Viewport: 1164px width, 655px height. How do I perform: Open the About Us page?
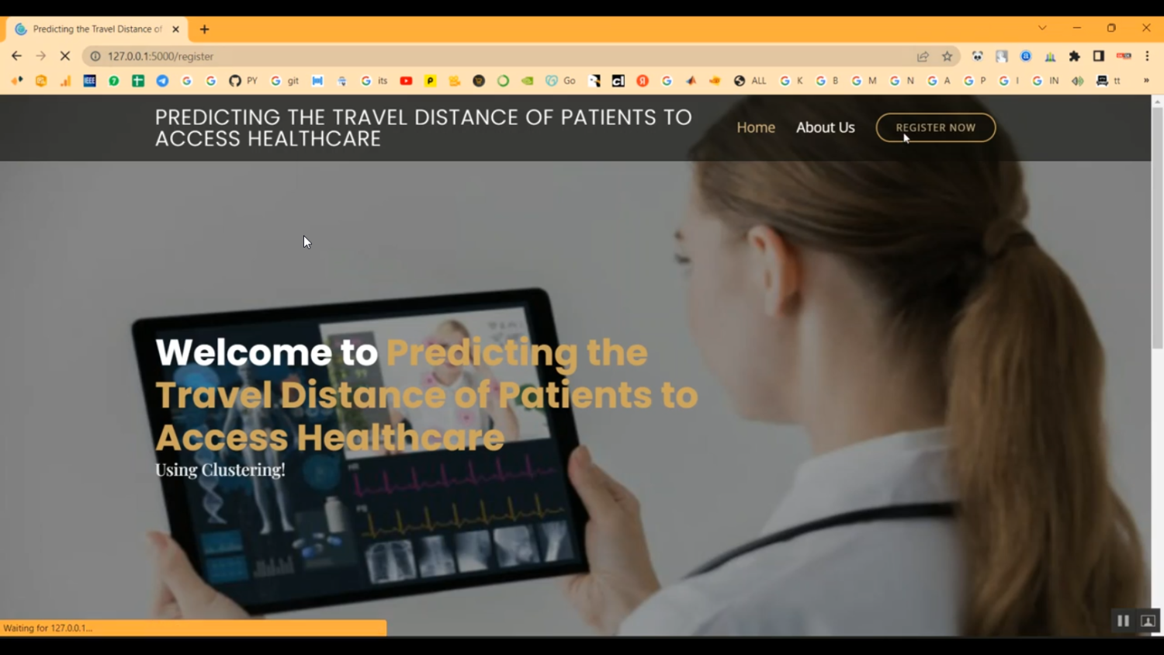[x=825, y=127]
